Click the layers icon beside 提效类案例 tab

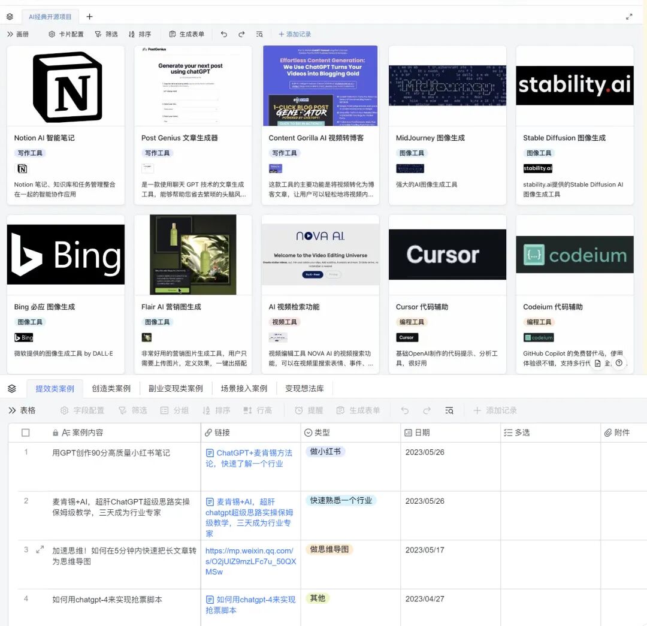click(x=12, y=388)
